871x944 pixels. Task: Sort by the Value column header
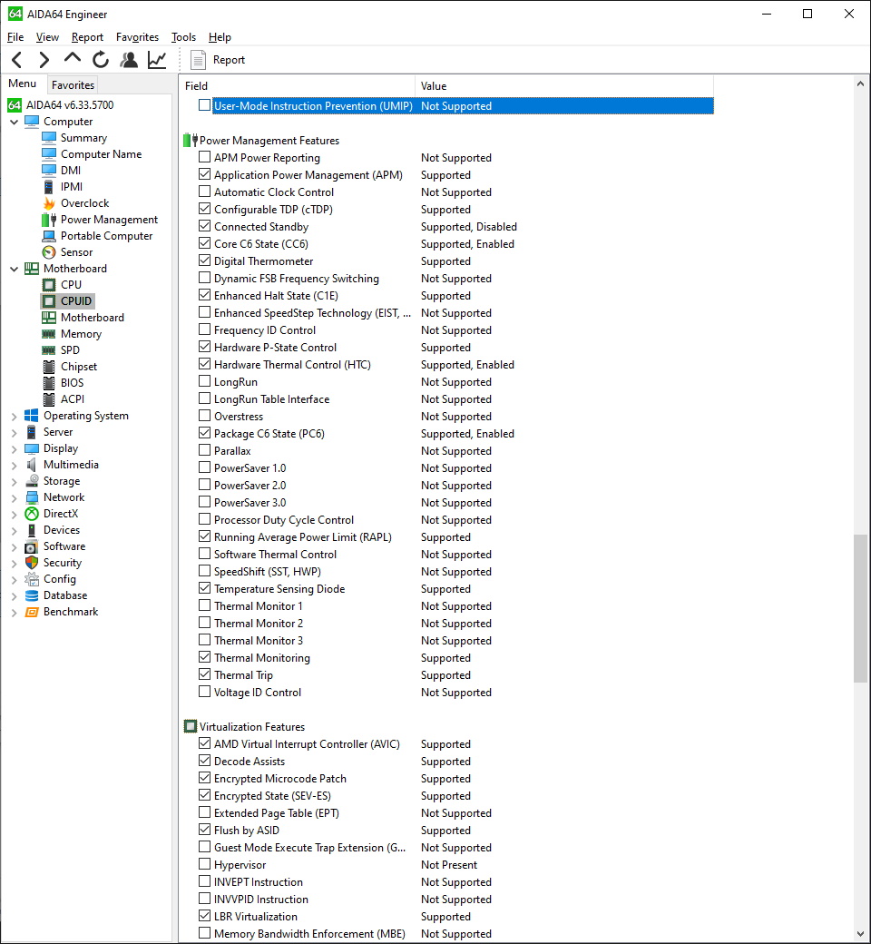tap(564, 86)
